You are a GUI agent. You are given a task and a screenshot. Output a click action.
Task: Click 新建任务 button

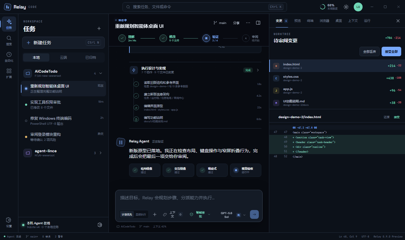63,43
